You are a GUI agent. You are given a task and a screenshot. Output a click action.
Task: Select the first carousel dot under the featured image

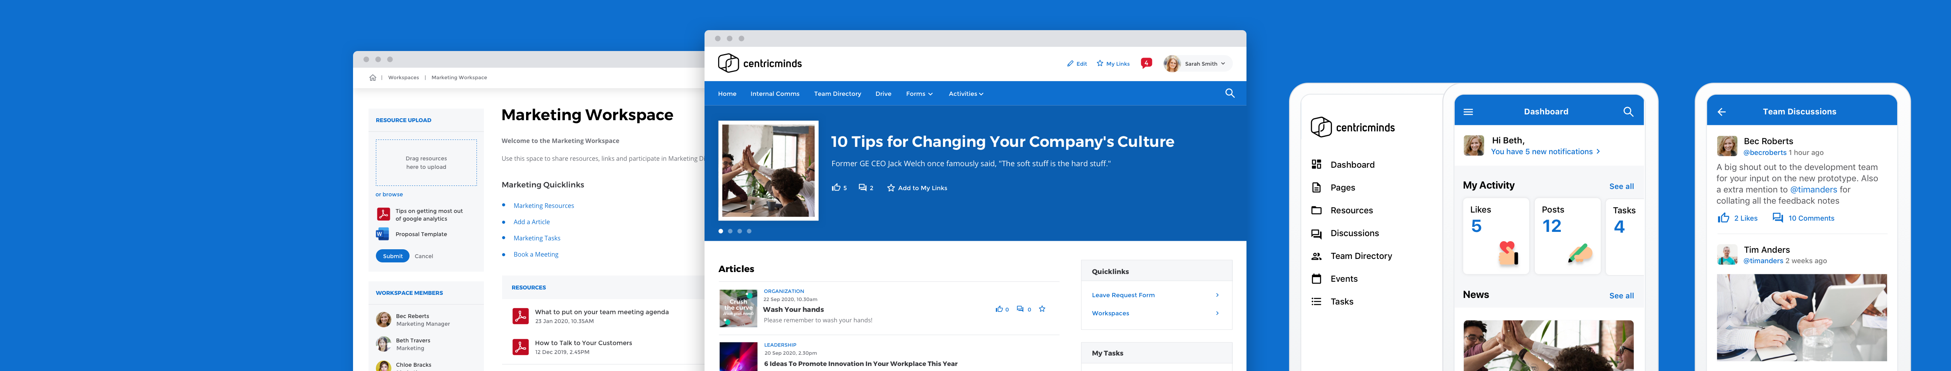pyautogui.click(x=720, y=231)
